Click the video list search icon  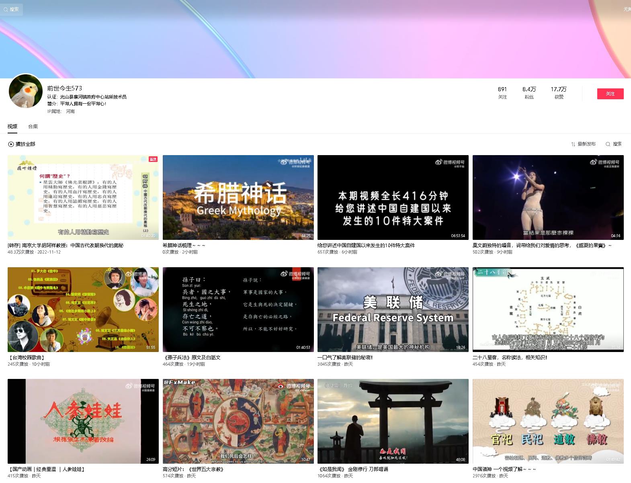click(x=608, y=144)
